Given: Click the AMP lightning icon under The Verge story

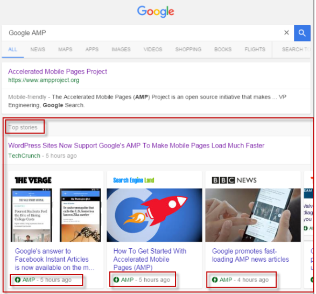Looking at the screenshot, I should tap(18, 279).
